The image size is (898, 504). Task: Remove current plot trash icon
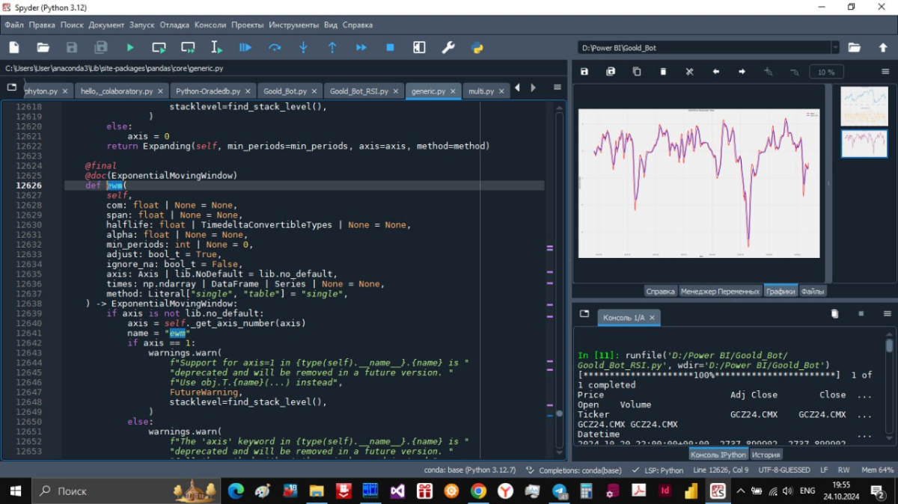click(x=663, y=72)
